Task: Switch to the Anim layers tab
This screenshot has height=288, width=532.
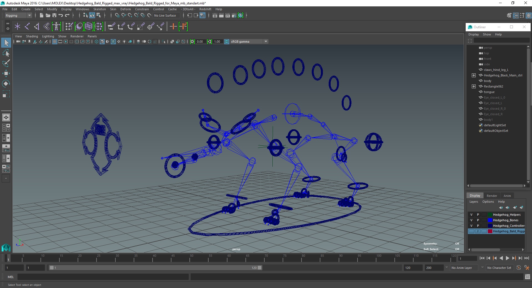Action: click(507, 196)
